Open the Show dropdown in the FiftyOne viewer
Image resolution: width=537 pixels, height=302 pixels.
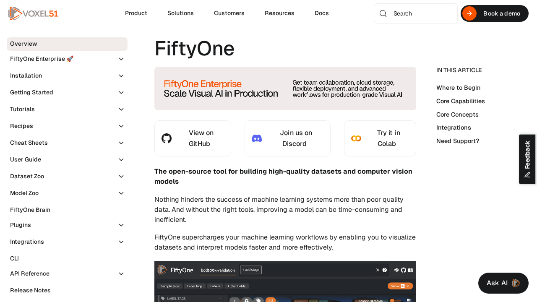(400, 286)
